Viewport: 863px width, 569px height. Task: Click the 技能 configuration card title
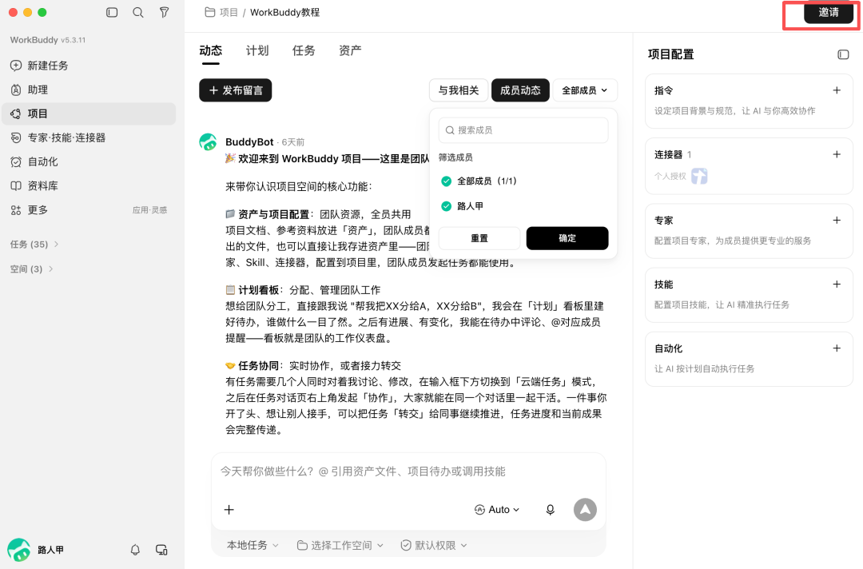click(663, 284)
